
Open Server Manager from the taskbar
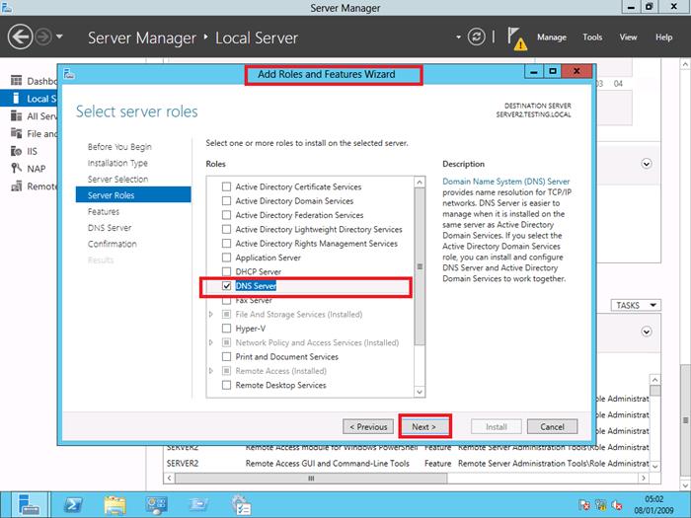30,504
